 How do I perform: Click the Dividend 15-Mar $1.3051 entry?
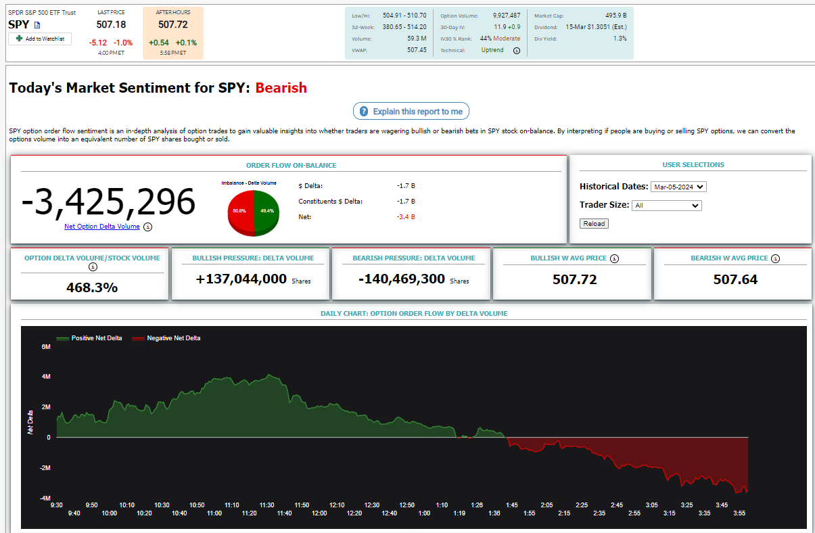(x=596, y=27)
